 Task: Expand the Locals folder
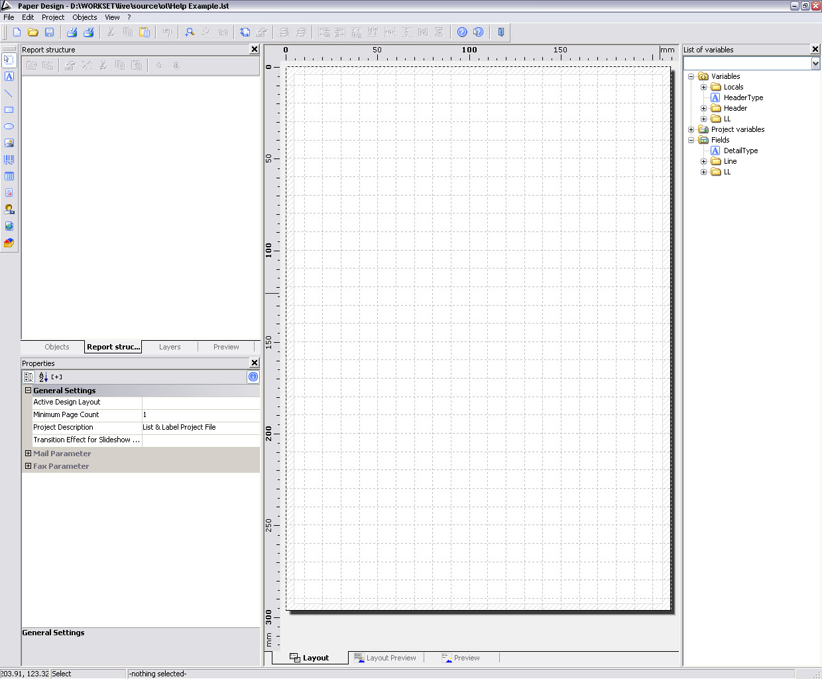point(704,87)
